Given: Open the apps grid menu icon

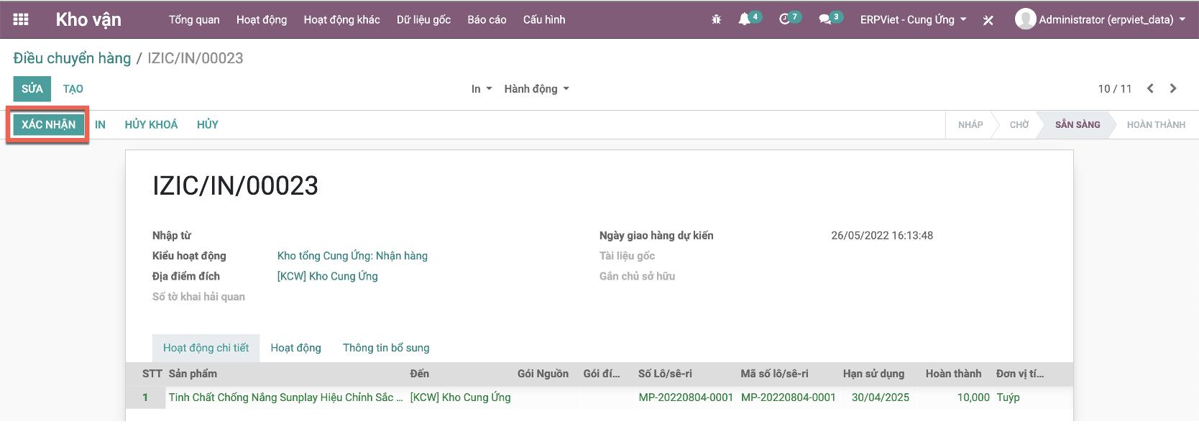Looking at the screenshot, I should [21, 19].
